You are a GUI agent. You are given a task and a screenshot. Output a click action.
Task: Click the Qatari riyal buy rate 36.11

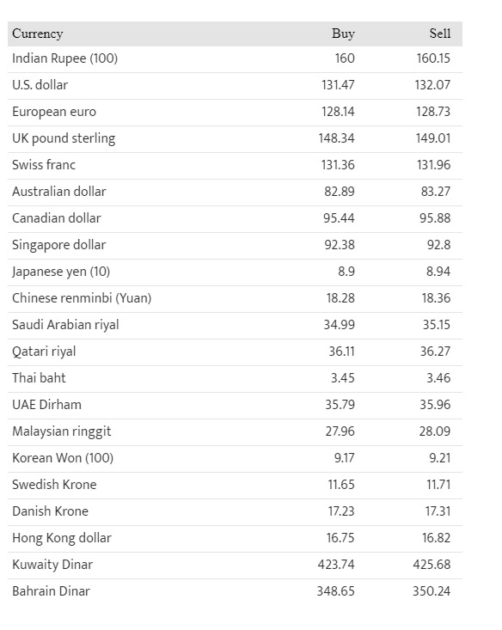[341, 352]
